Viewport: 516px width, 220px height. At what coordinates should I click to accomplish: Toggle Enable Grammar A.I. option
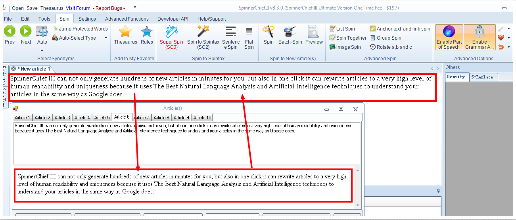(479, 38)
